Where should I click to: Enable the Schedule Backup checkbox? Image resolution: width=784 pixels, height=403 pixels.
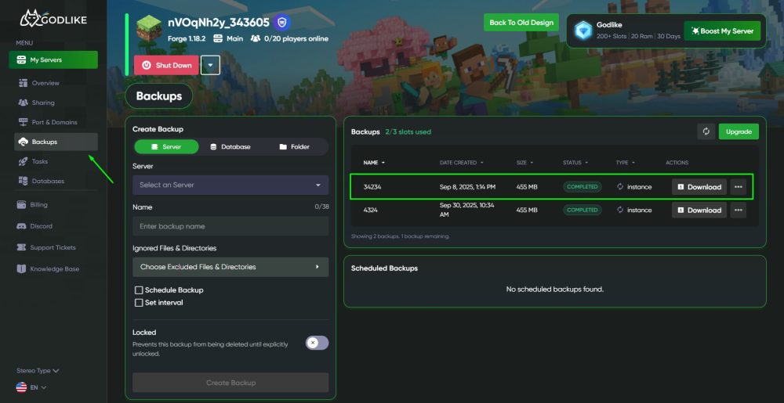pos(139,290)
